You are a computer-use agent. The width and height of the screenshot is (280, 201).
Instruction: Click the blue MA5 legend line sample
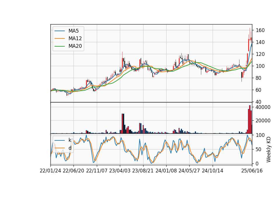60,31
